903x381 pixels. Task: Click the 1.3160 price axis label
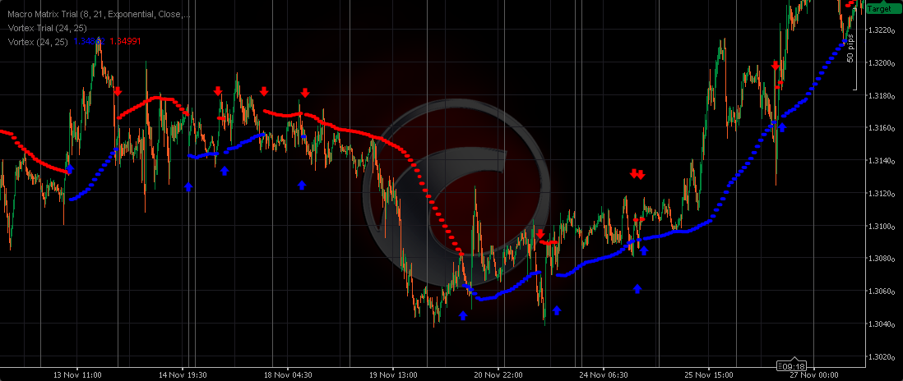tap(881, 128)
